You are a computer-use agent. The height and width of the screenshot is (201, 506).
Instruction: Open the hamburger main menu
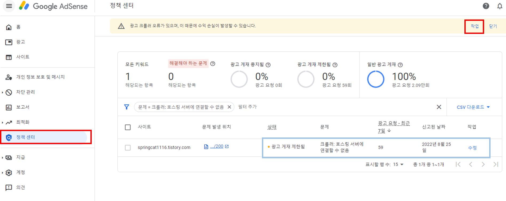(9, 6)
